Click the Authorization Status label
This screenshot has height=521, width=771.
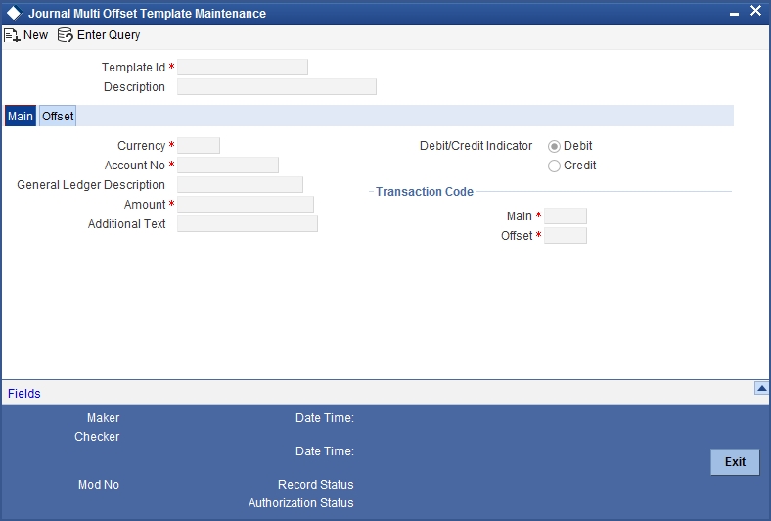(x=301, y=503)
